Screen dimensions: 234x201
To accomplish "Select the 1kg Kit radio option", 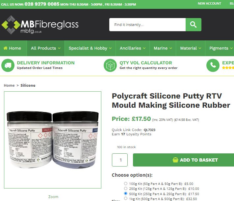I will (x=126, y=198).
